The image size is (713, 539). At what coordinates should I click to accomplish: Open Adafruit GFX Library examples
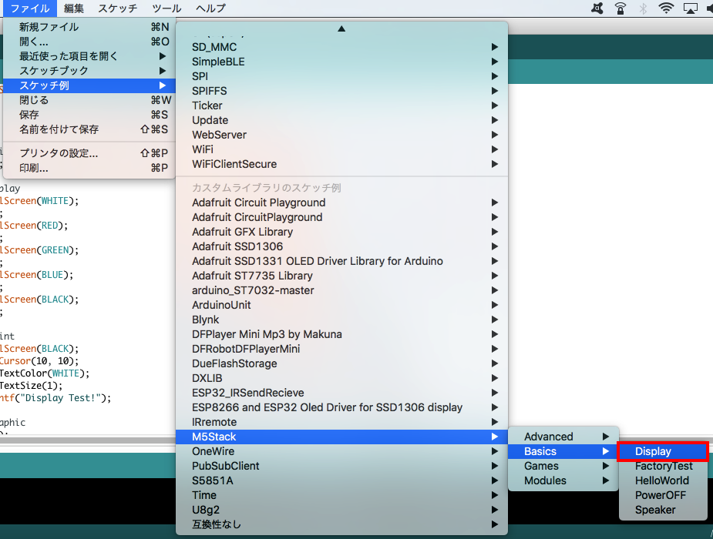[x=341, y=232]
